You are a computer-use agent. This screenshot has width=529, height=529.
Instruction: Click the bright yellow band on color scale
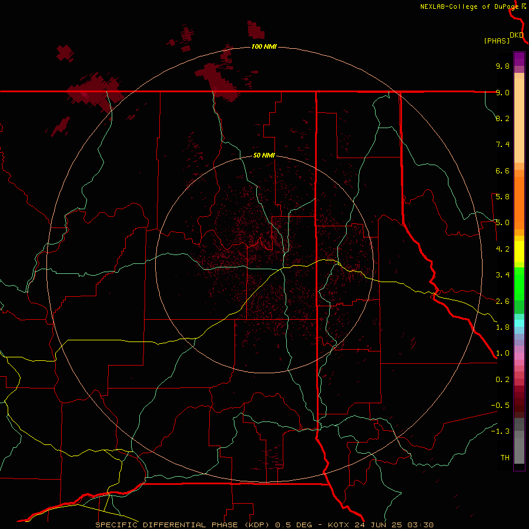(x=519, y=252)
